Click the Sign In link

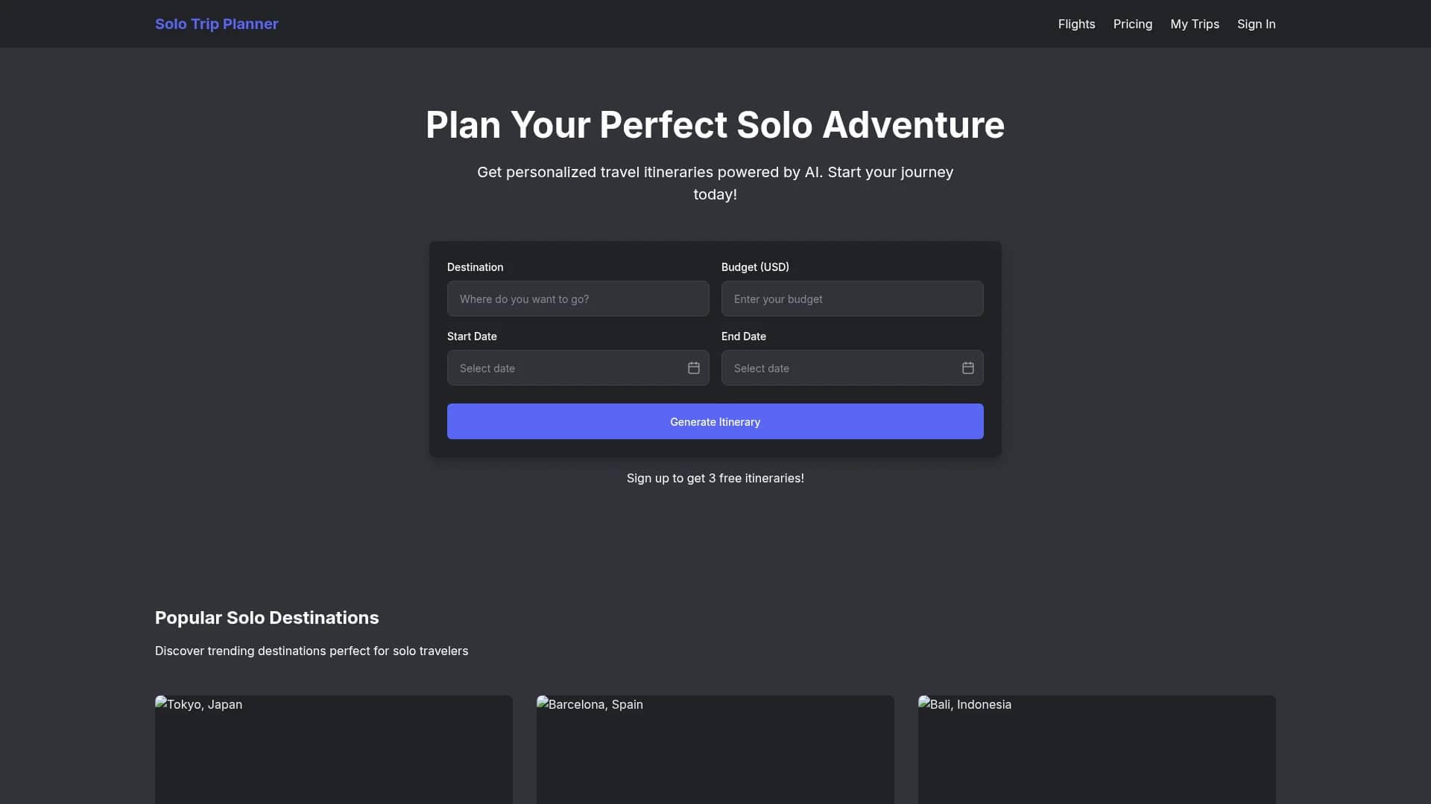(1256, 24)
